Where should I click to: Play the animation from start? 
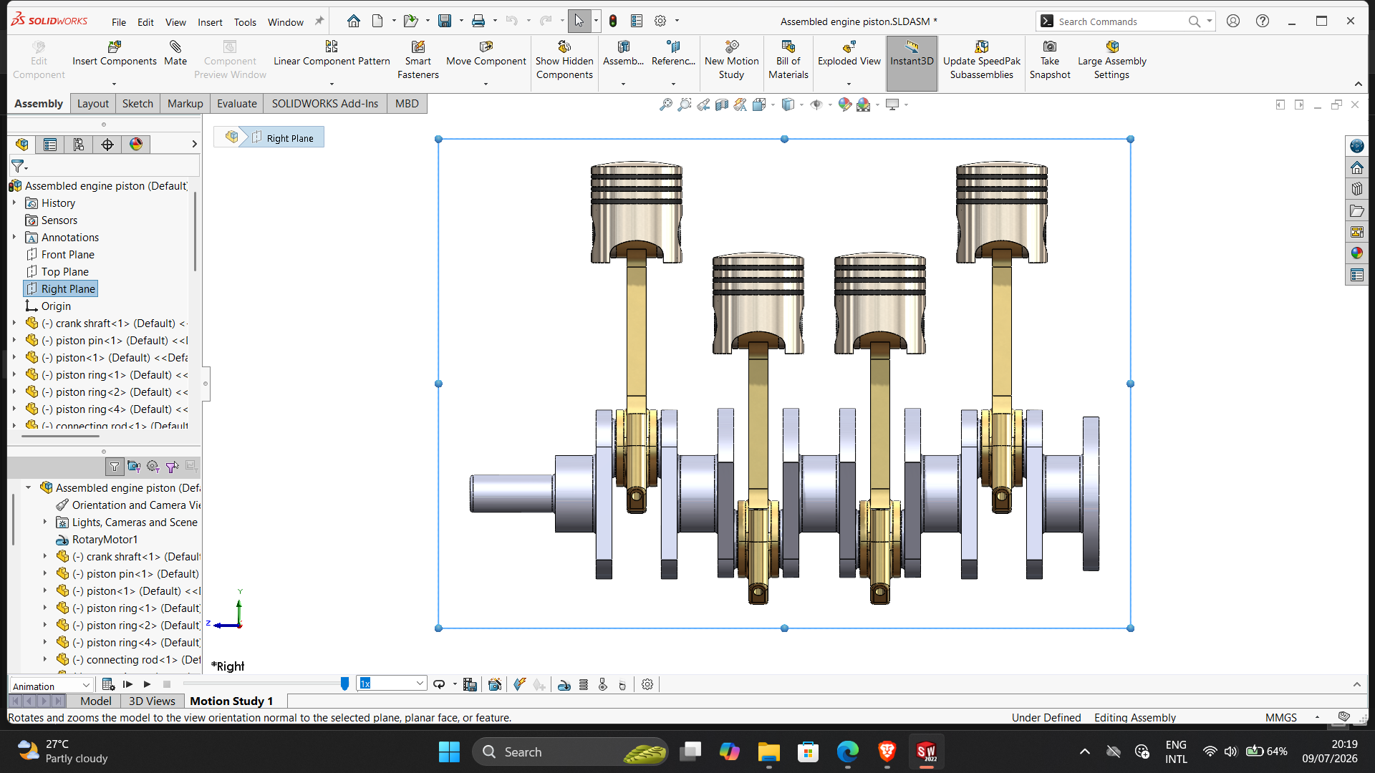[x=127, y=685]
